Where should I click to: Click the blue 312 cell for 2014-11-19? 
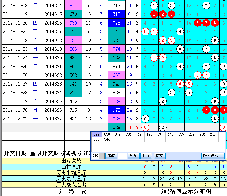(117, 14)
